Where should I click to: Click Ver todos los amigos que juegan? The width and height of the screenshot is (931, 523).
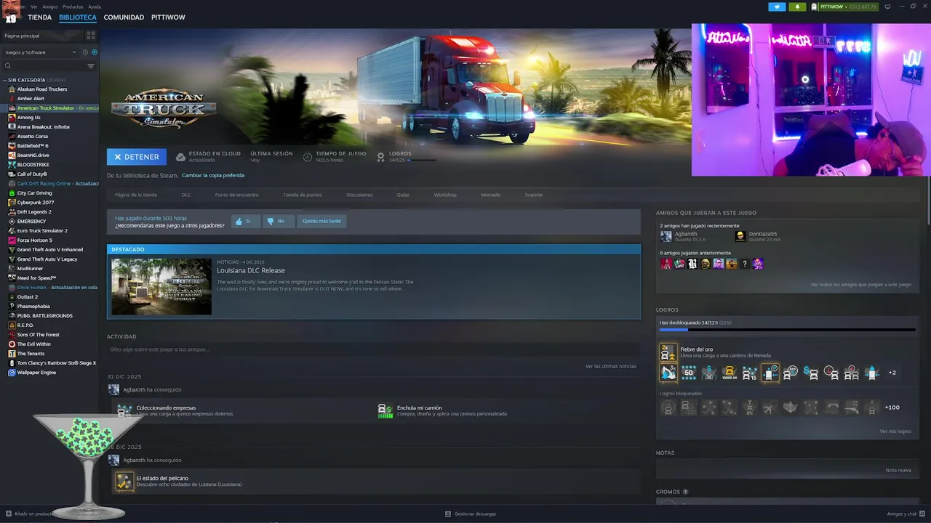tap(861, 285)
